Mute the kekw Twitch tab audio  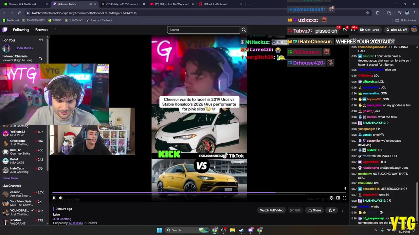pos(90,4)
